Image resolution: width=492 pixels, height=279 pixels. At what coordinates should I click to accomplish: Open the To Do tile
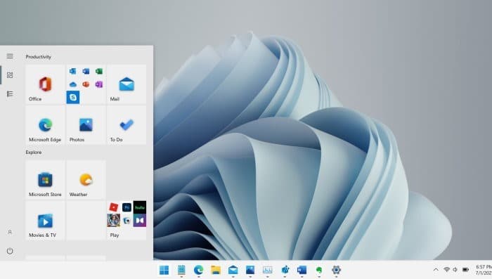pos(127,125)
